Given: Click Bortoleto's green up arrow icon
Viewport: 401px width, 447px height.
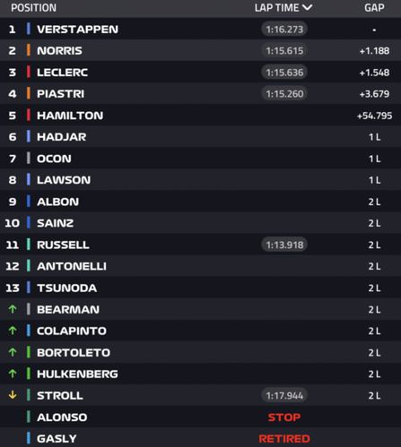Looking at the screenshot, I should coord(13,352).
